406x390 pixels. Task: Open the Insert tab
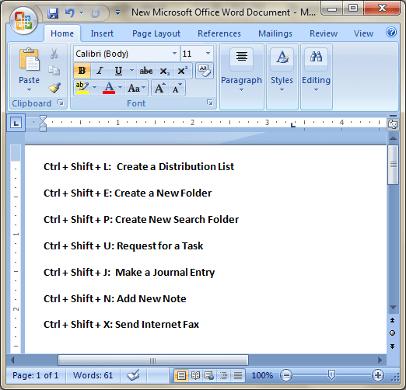pos(102,33)
